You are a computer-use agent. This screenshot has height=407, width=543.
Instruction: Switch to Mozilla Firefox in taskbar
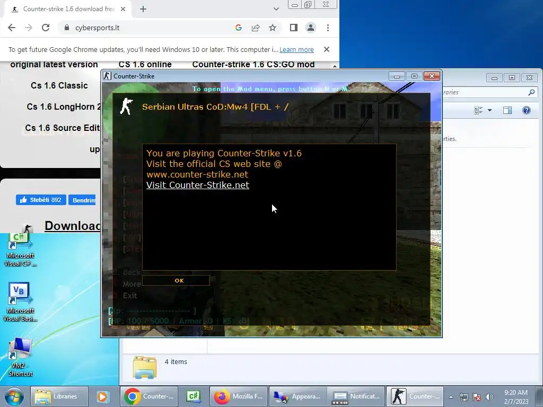click(239, 396)
